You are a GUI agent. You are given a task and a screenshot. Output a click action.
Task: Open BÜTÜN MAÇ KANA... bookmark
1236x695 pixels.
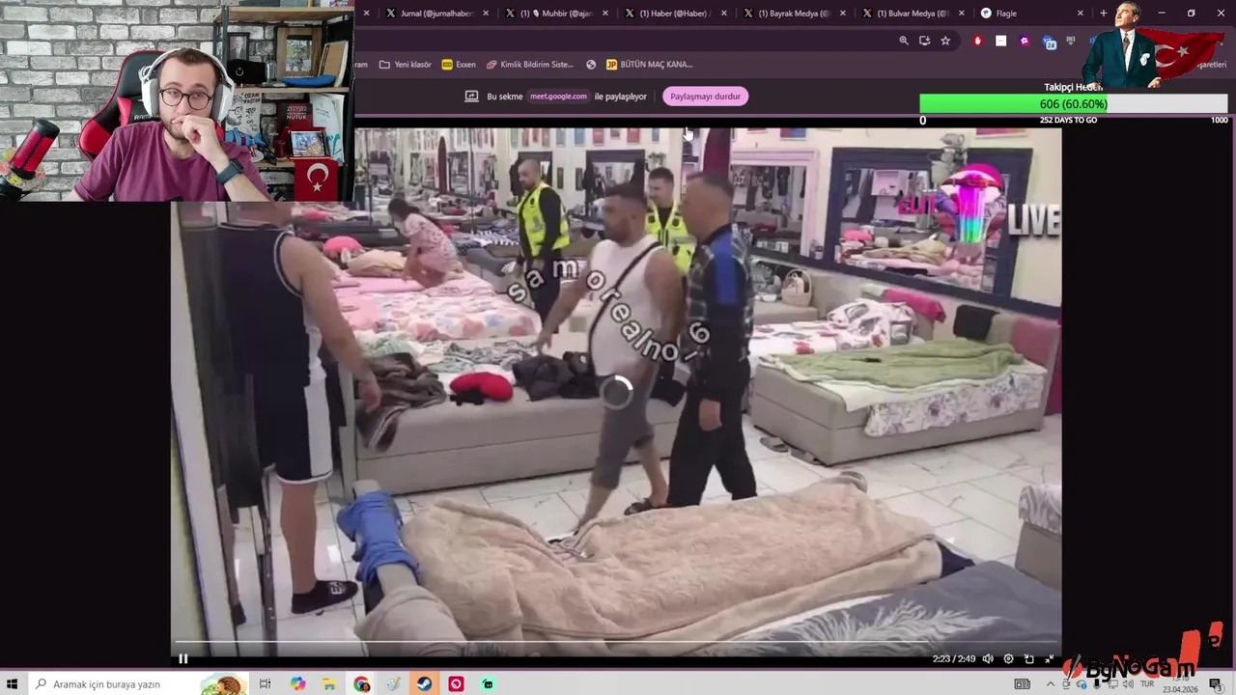(x=649, y=65)
